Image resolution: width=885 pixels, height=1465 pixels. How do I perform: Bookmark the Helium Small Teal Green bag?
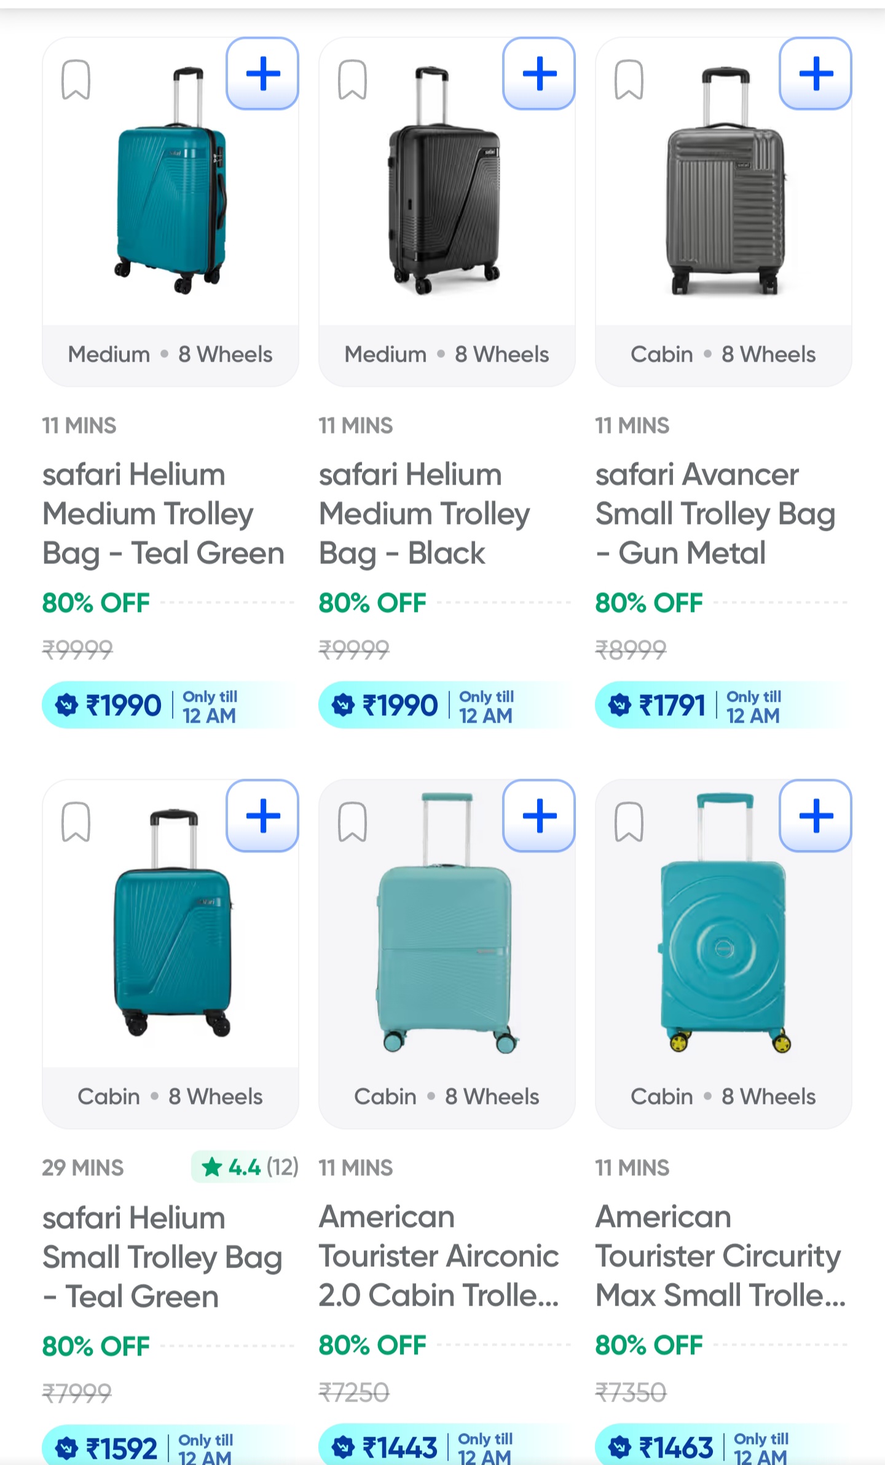pyautogui.click(x=76, y=822)
